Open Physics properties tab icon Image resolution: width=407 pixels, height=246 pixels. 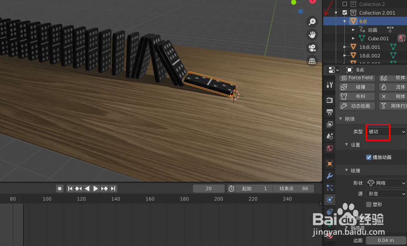coord(330,200)
